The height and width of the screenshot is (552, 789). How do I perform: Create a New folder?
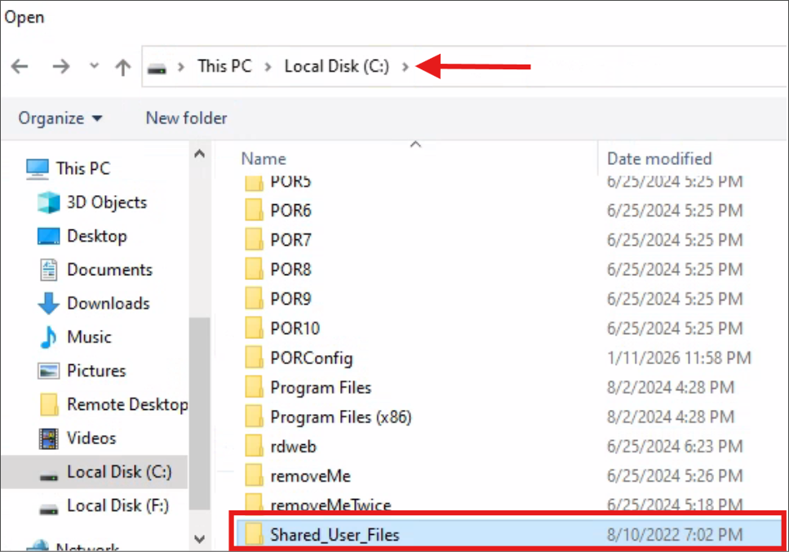(x=186, y=118)
